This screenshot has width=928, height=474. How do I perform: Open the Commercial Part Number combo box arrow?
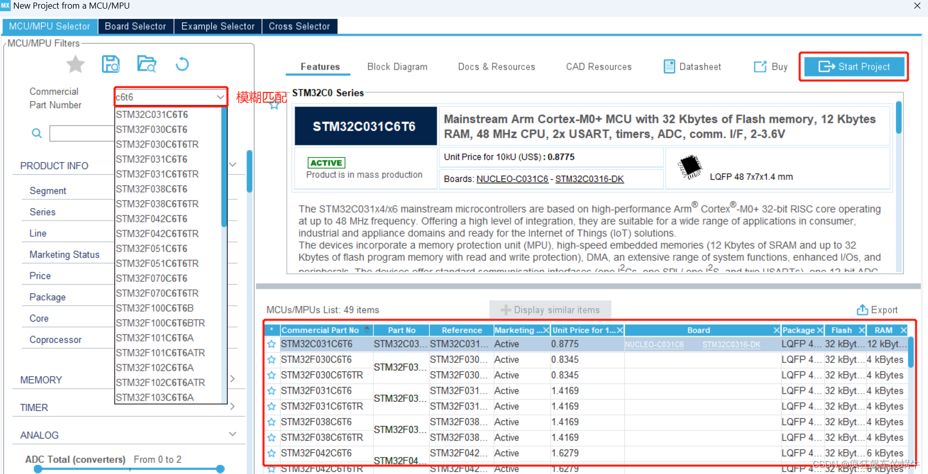[220, 97]
